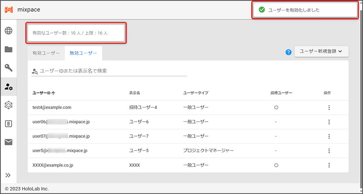Expand the sidebar with double chevron
The image size is (363, 194).
point(8,175)
